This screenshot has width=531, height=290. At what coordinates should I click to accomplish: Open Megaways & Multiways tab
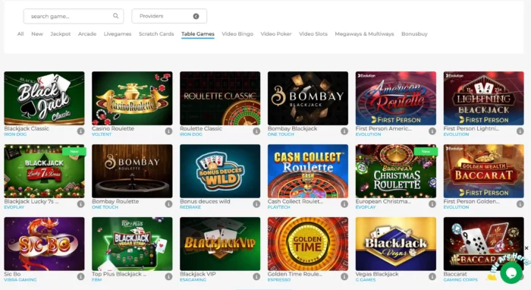click(x=364, y=34)
